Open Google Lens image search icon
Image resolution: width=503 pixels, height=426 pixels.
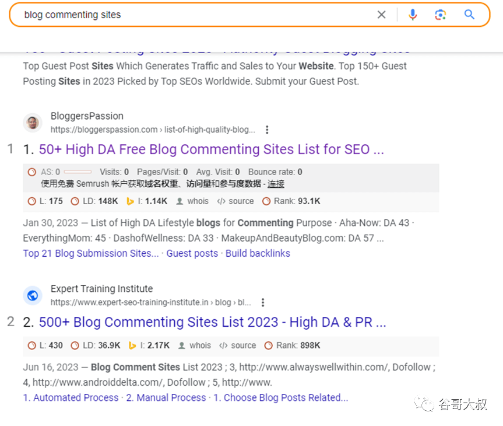coord(441,15)
